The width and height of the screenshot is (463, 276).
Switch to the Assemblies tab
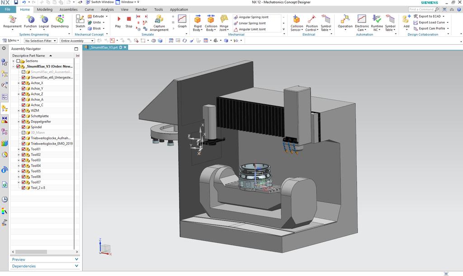coord(69,9)
